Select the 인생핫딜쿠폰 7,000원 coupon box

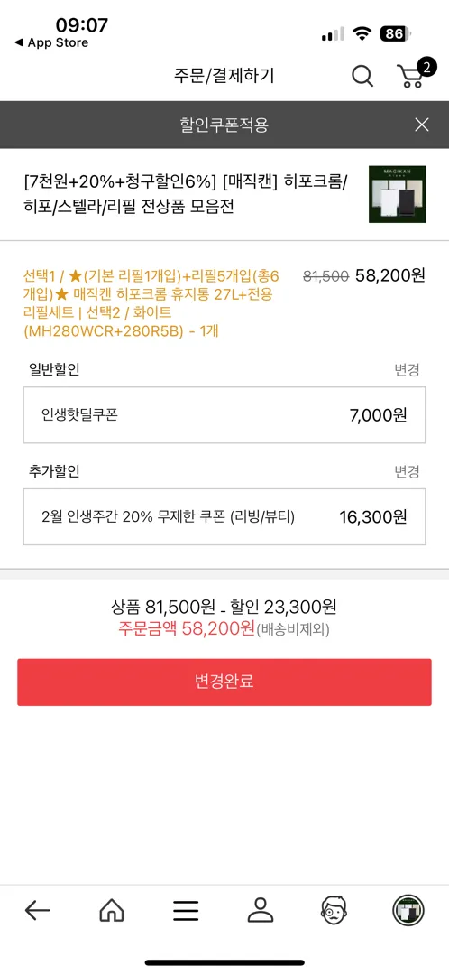pos(224,414)
